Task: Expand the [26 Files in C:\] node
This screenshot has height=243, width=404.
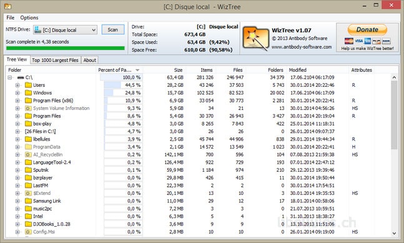Action: [17, 131]
